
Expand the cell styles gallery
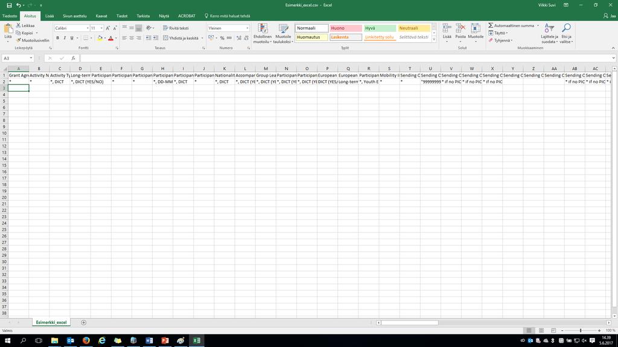(434, 39)
